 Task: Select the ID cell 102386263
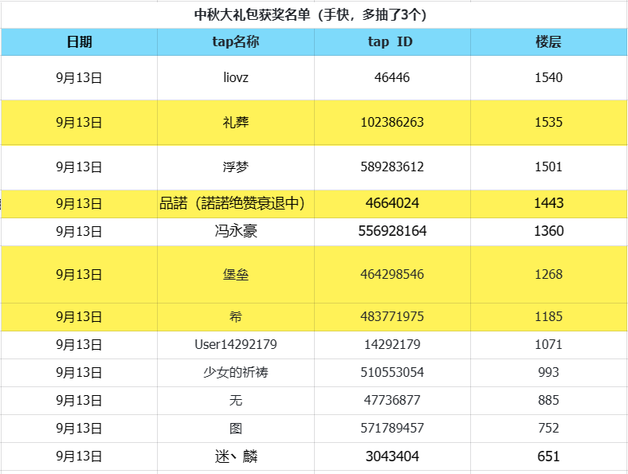(391, 122)
